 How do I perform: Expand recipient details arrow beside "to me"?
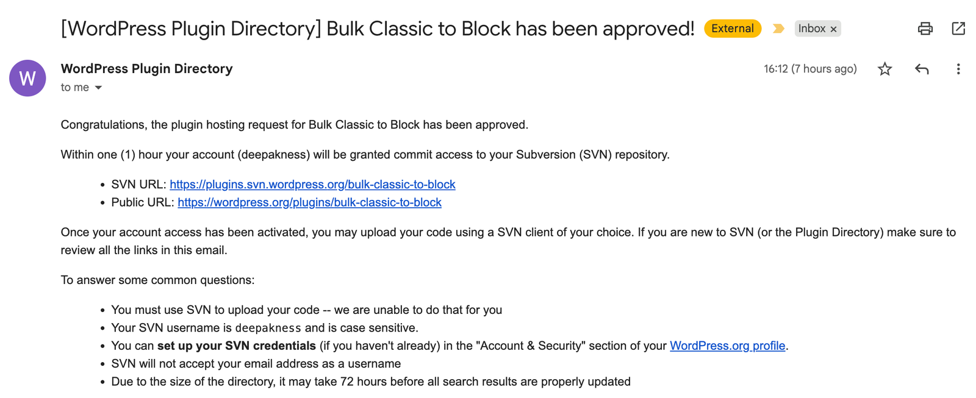click(x=98, y=88)
